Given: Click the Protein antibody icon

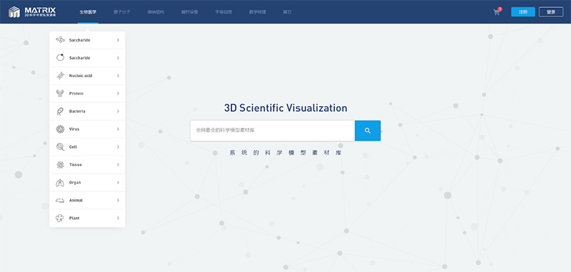Looking at the screenshot, I should 60,93.
